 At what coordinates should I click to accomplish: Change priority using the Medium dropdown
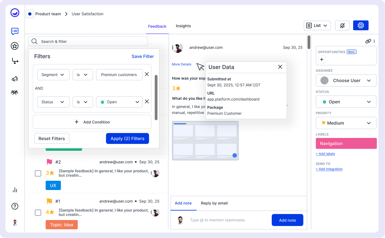346,123
